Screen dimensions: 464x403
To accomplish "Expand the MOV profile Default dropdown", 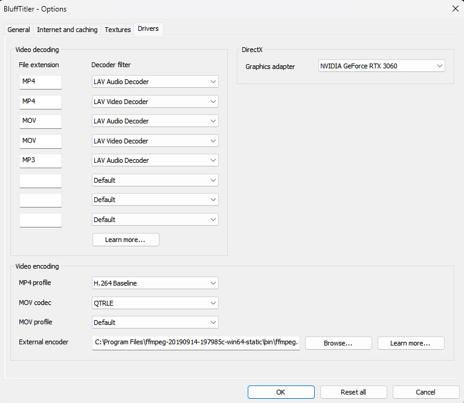I will click(x=155, y=323).
